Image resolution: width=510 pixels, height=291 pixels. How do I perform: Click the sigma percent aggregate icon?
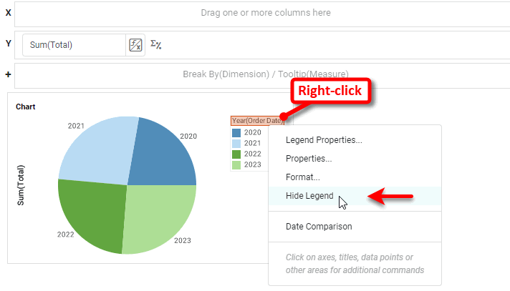click(x=155, y=45)
